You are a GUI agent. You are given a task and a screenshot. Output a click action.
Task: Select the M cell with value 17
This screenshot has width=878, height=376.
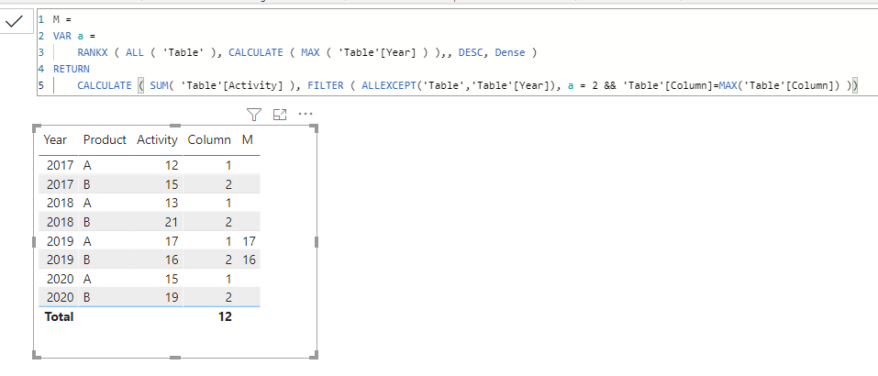click(x=249, y=241)
